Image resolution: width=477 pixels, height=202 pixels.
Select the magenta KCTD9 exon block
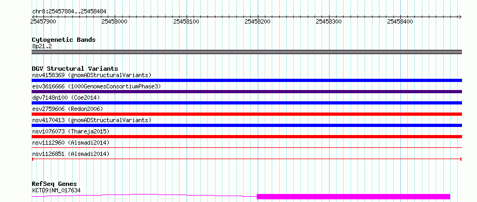click(354, 197)
